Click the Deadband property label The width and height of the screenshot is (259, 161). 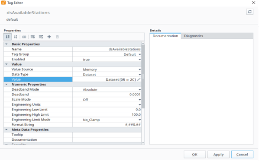[x=20, y=95]
